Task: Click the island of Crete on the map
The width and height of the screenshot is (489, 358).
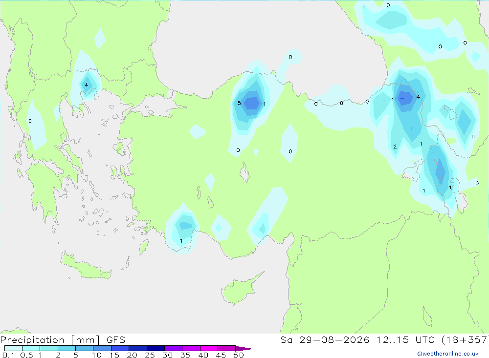Action: (86, 266)
